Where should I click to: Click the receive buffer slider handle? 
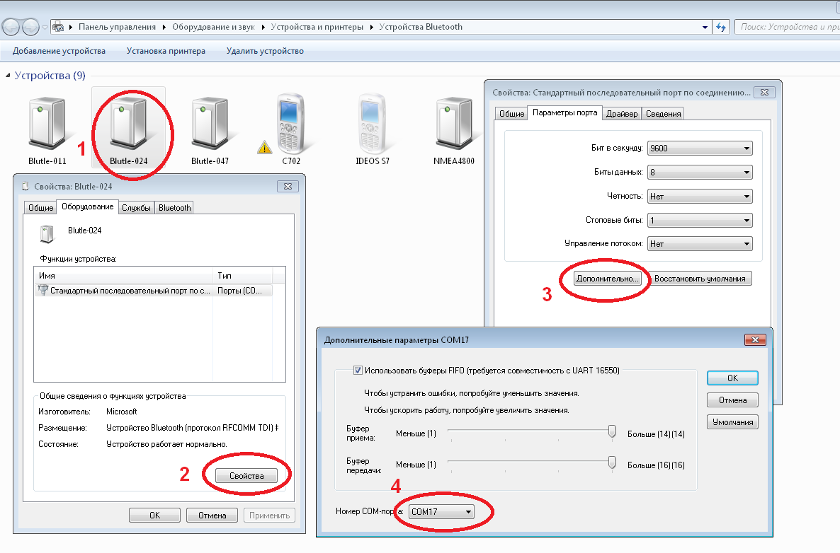(x=612, y=433)
